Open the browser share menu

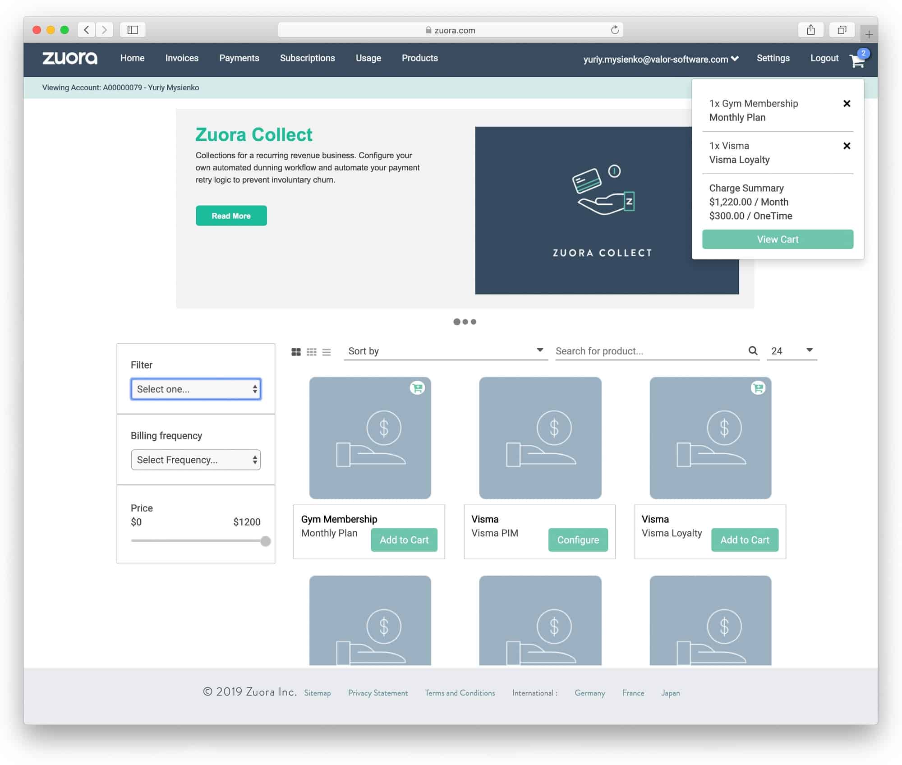[811, 30]
